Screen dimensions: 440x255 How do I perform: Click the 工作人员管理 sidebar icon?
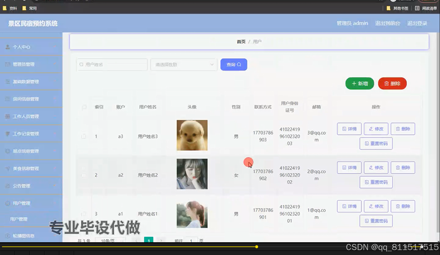pyautogui.click(x=7, y=116)
